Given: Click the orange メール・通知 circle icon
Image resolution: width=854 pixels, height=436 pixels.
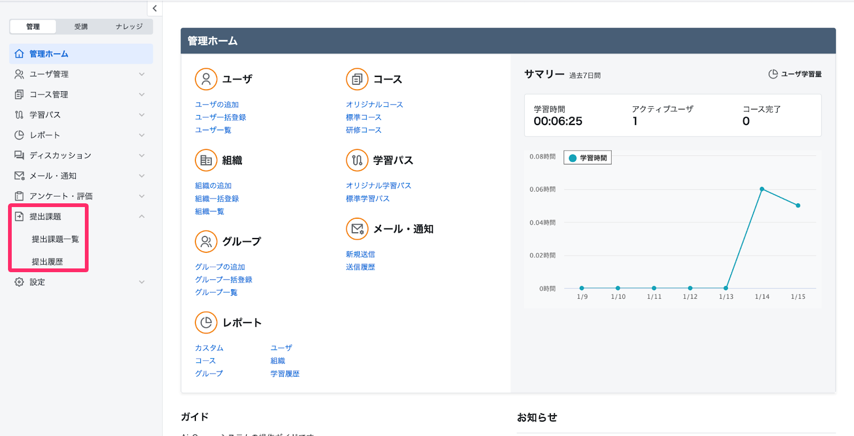Looking at the screenshot, I should [357, 229].
